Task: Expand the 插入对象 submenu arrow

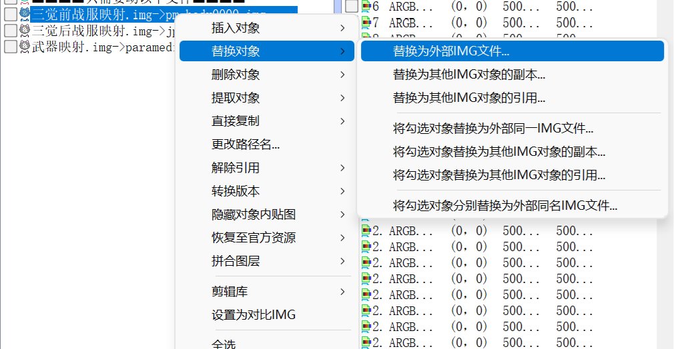Action: 342,28
